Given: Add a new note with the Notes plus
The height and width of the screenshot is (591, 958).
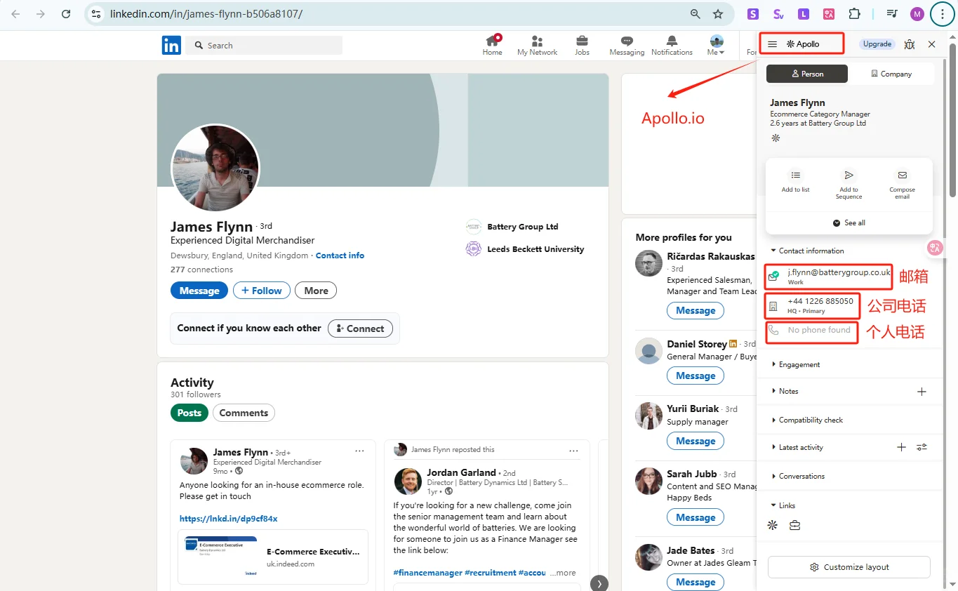Looking at the screenshot, I should [922, 392].
